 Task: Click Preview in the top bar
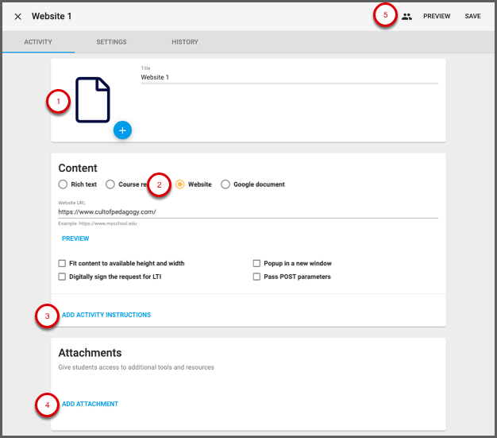click(x=437, y=16)
